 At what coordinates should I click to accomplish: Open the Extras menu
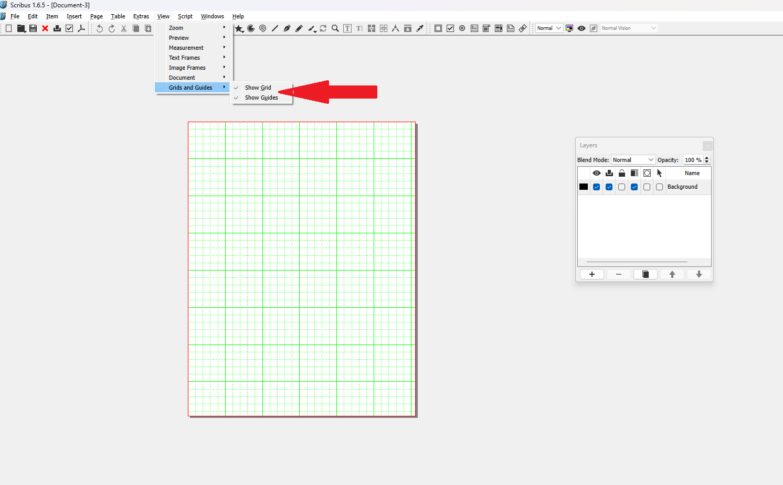point(141,16)
